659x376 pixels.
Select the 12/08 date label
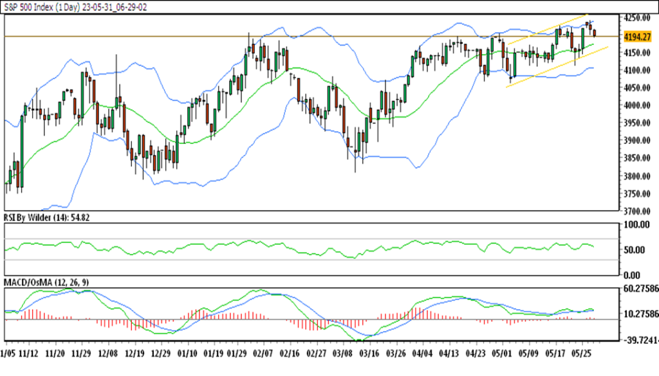(107, 354)
